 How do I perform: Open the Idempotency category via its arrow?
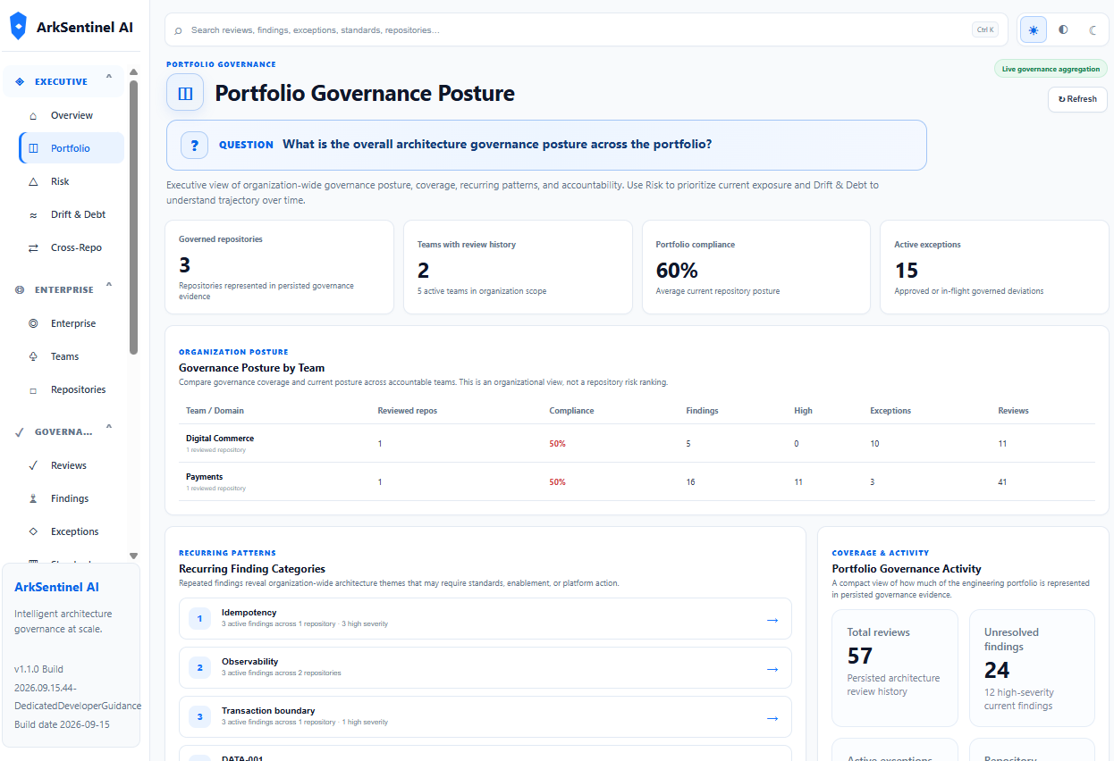coord(772,619)
